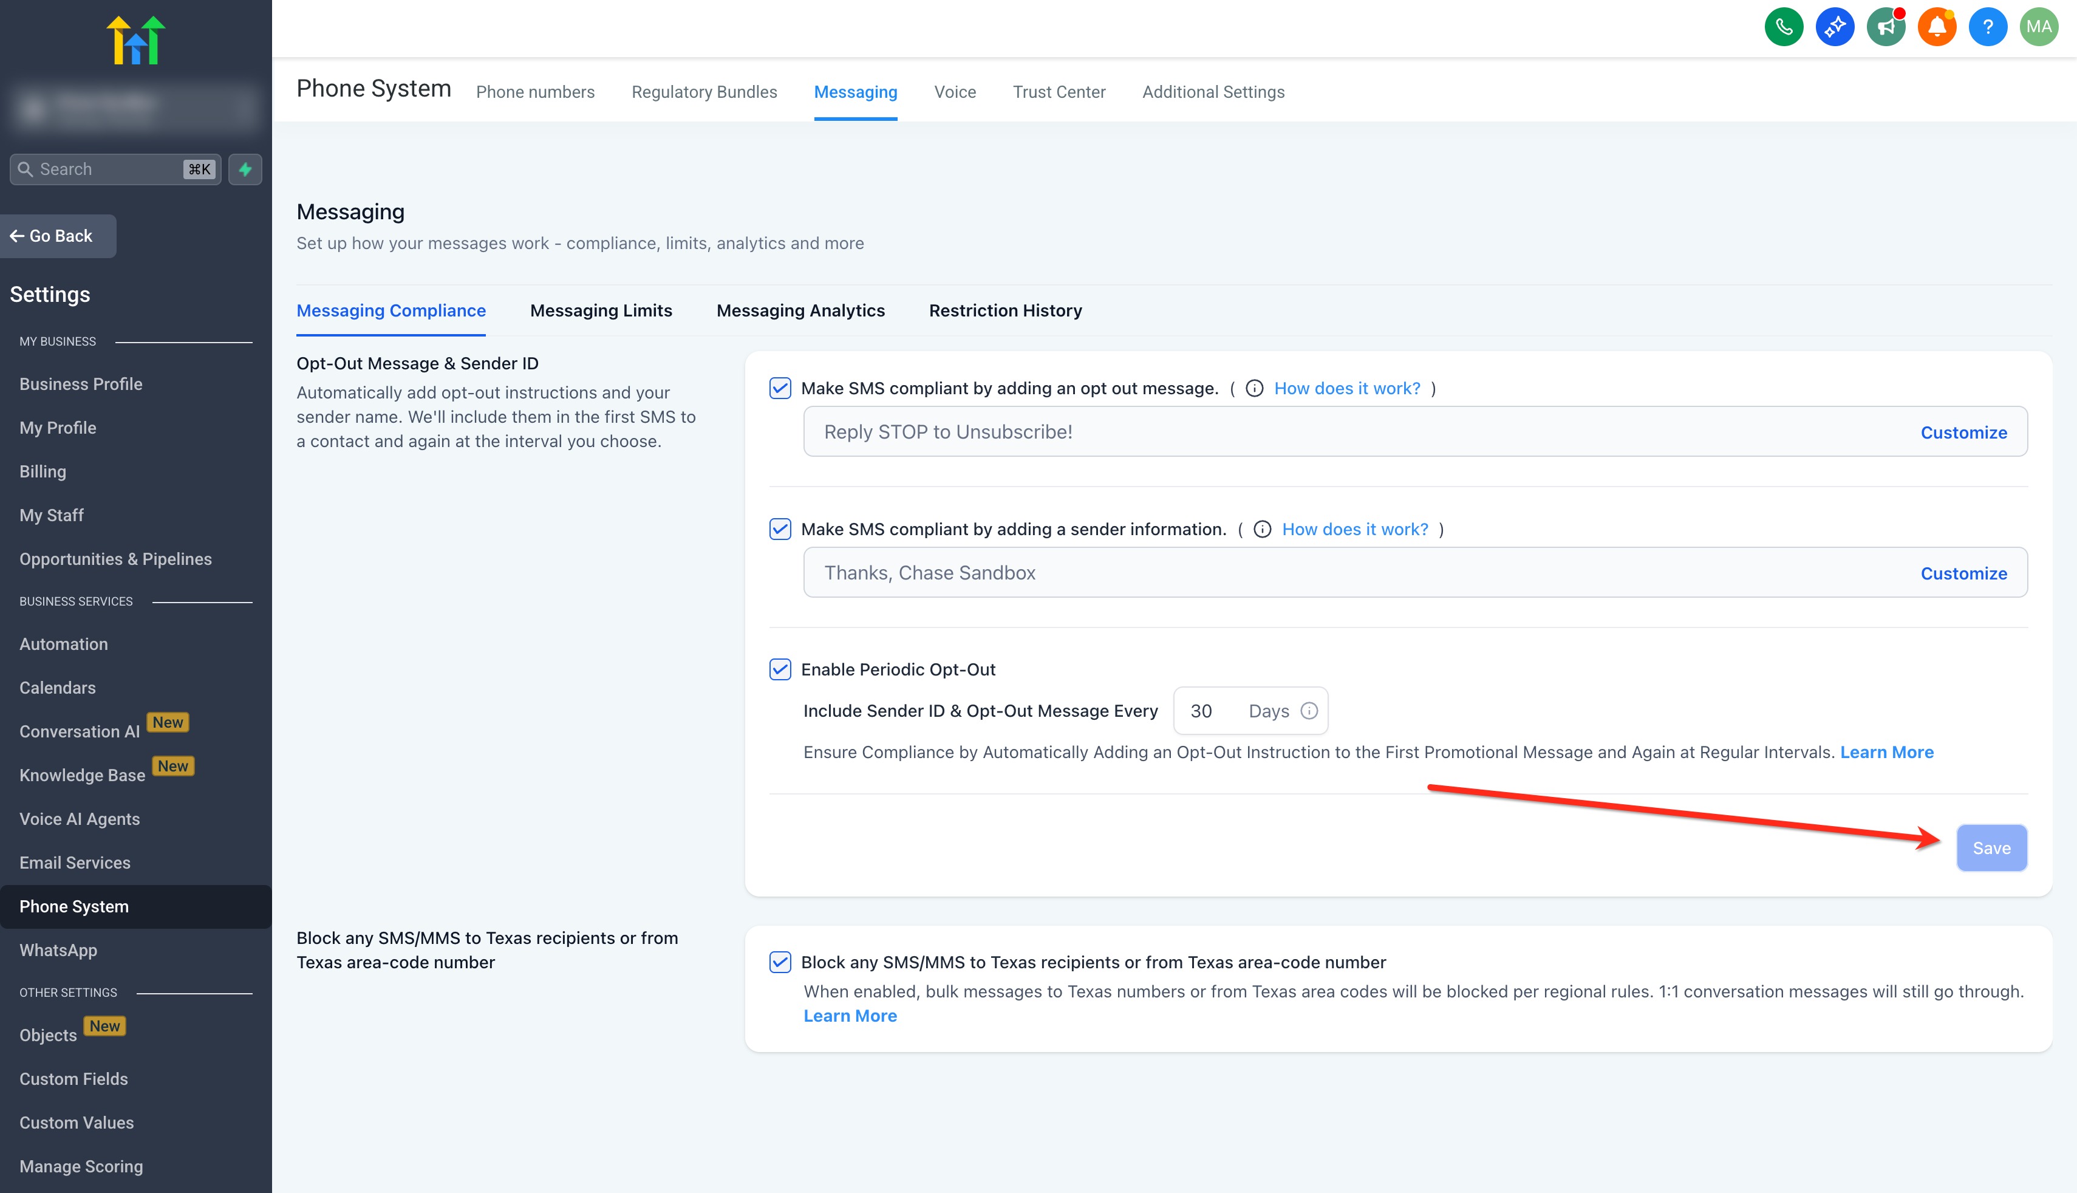This screenshot has width=2077, height=1193.
Task: Click the green lightning quick actions icon
Action: coord(245,169)
